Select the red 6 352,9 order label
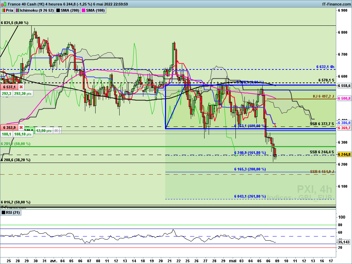The width and height of the screenshot is (352, 264). tap(9, 128)
